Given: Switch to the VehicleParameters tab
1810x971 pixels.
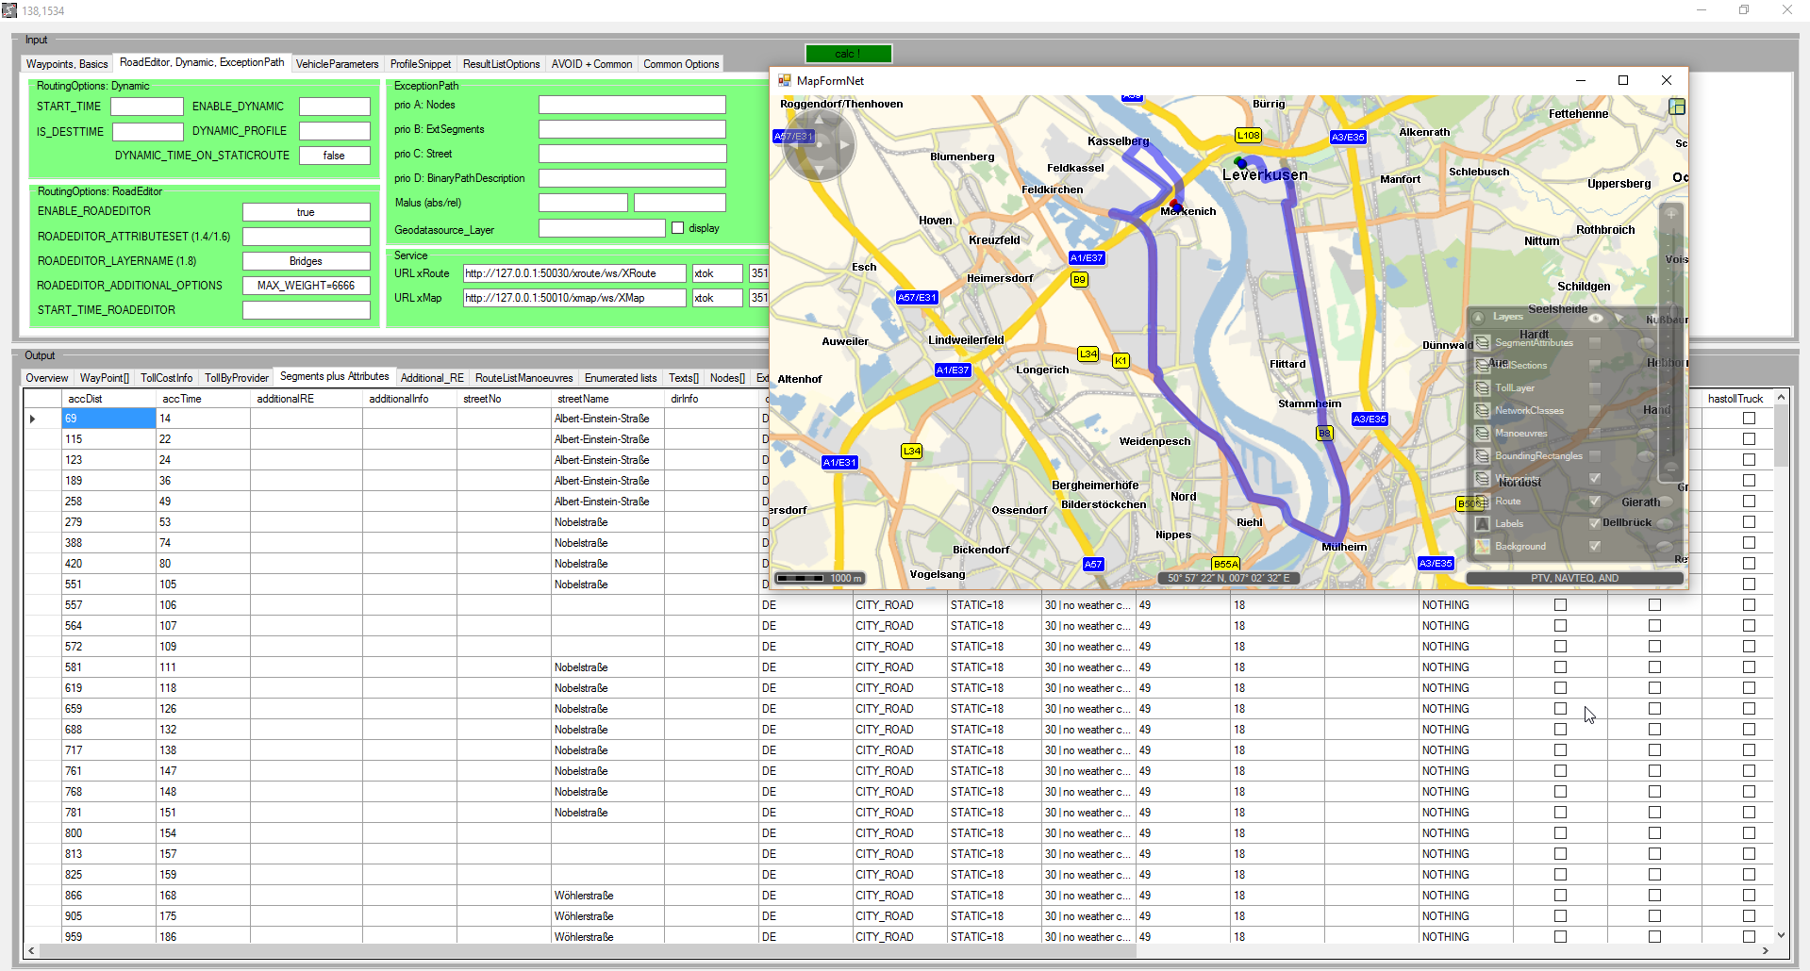Looking at the screenshot, I should (337, 64).
